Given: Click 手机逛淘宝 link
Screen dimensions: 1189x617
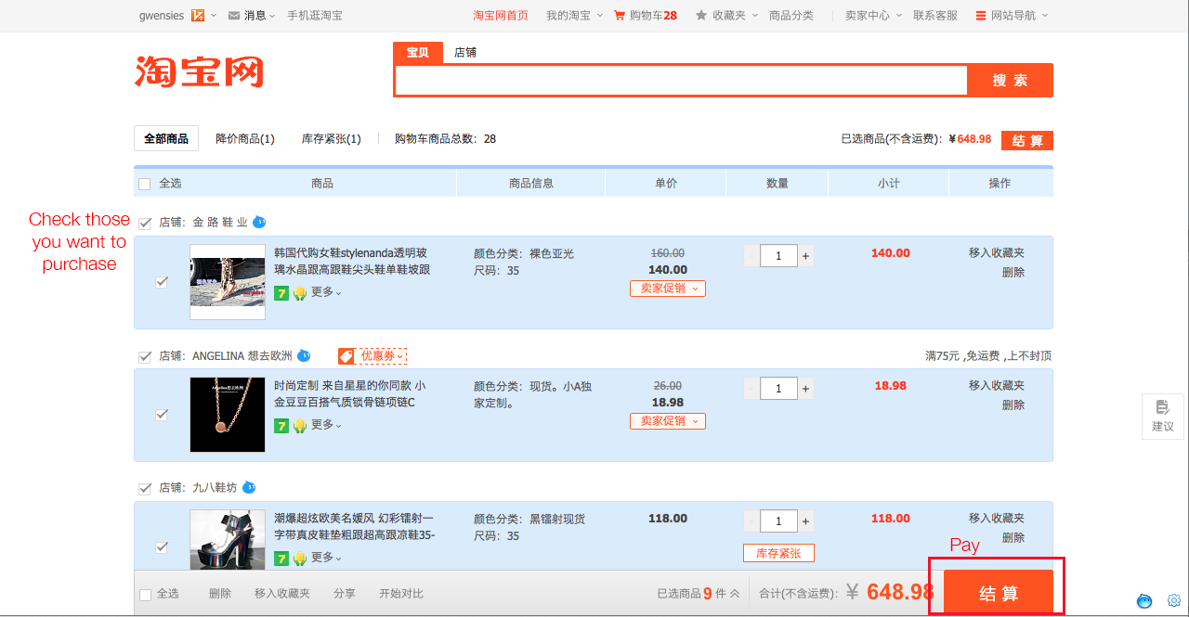Looking at the screenshot, I should [x=315, y=16].
